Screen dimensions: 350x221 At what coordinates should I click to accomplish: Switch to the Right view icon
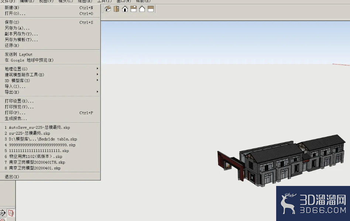[x=134, y=9]
